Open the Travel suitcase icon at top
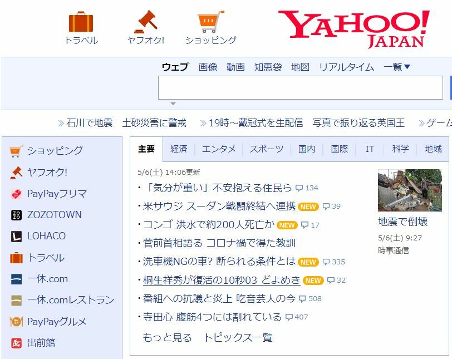 81,22
